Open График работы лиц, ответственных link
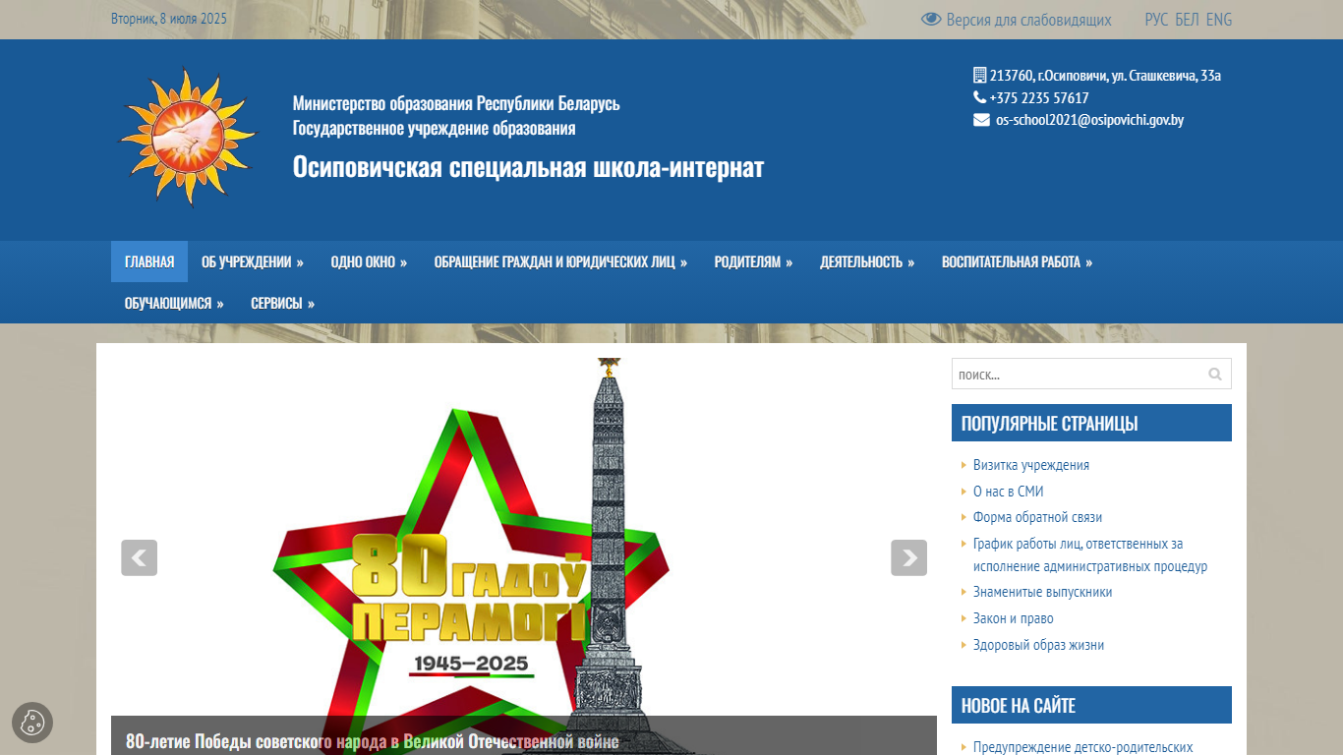1343x755 pixels. point(1090,554)
